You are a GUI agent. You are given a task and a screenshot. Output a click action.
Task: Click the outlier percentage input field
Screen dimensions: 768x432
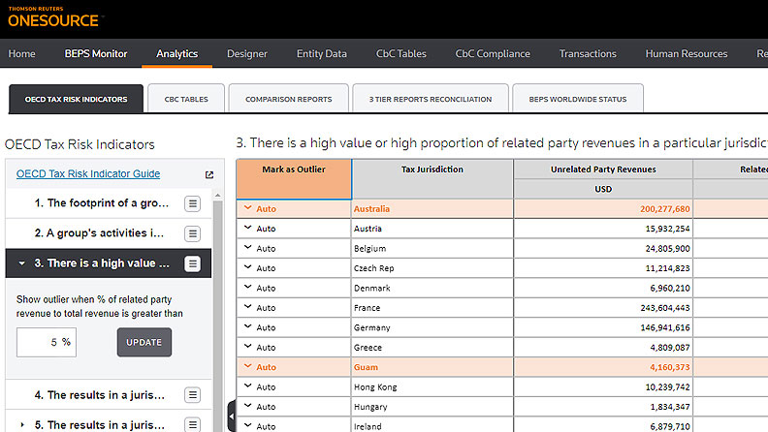tap(45, 342)
